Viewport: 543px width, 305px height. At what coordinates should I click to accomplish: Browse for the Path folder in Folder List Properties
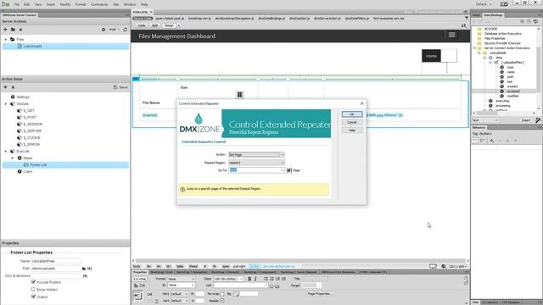coord(84,269)
